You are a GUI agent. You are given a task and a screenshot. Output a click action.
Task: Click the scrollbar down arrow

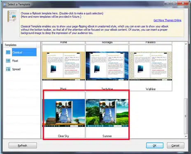pos(186,136)
